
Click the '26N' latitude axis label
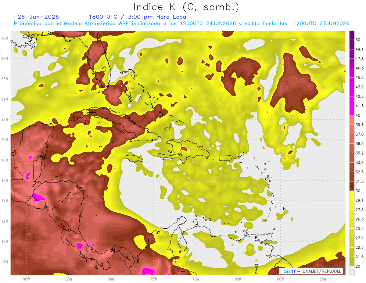pyautogui.click(x=5, y=79)
